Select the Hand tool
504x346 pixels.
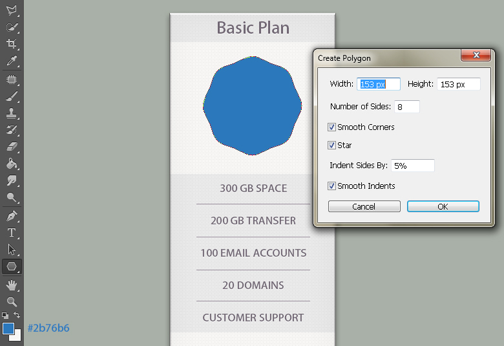(12, 285)
